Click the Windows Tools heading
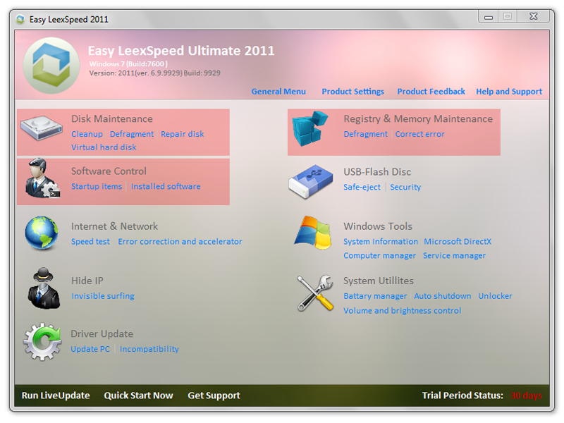The width and height of the screenshot is (564, 423). click(x=378, y=226)
